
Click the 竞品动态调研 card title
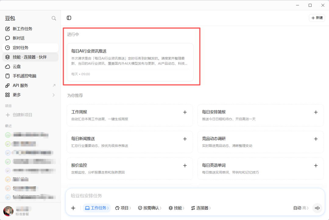tap(214, 139)
